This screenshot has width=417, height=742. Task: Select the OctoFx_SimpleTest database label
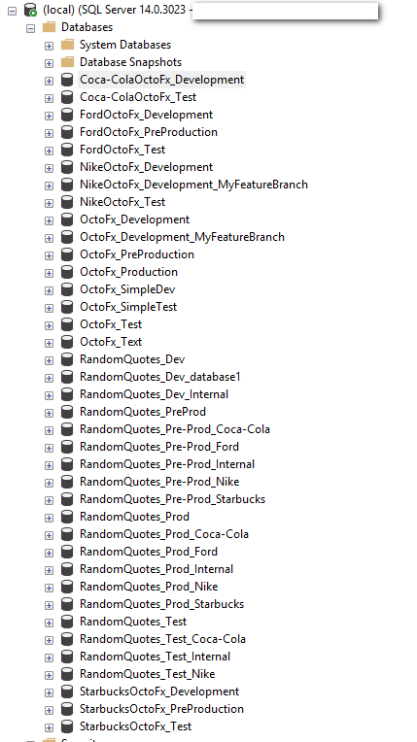pyautogui.click(x=128, y=307)
